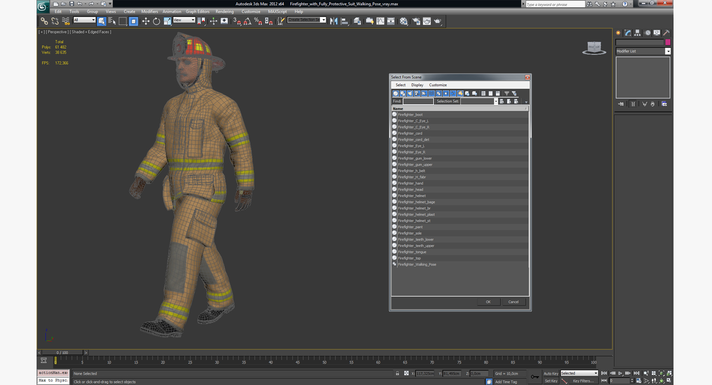
Task: Open the Material Editor icon
Action: (404, 21)
